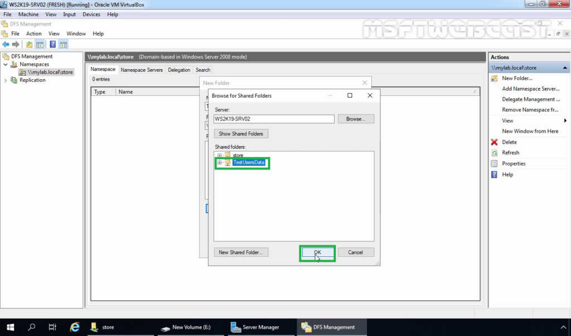Open the Action menu

pyautogui.click(x=34, y=33)
